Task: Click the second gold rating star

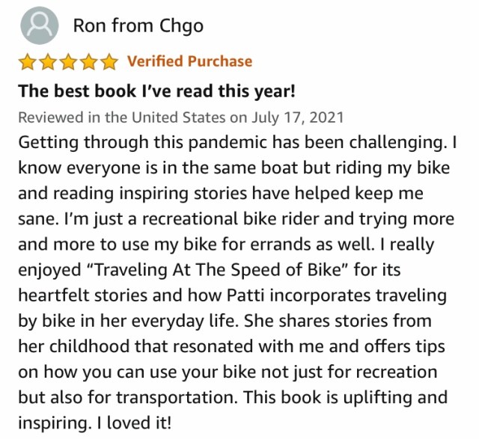Action: pos(48,61)
